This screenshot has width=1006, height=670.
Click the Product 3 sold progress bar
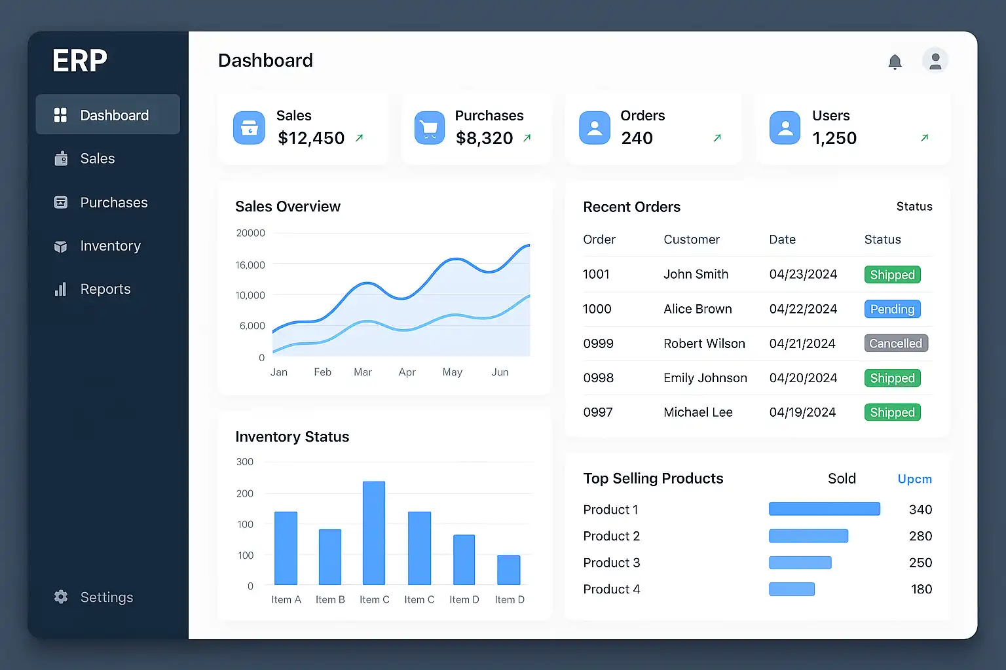coord(800,563)
